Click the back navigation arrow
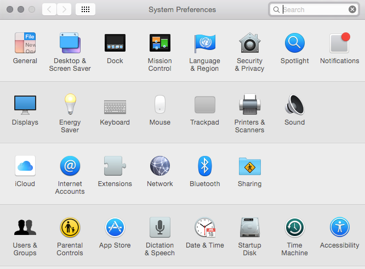The image size is (365, 269). pos(49,9)
